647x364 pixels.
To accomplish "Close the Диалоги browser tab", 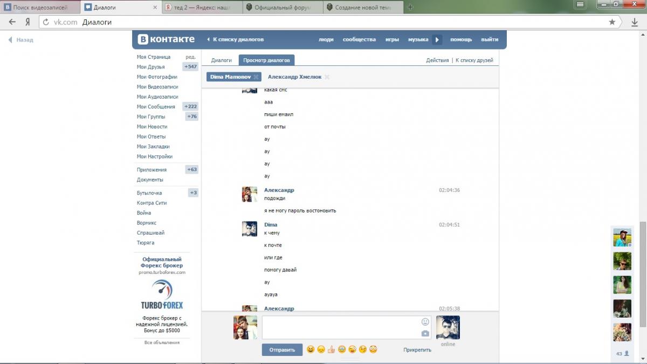I will click(x=155, y=8).
